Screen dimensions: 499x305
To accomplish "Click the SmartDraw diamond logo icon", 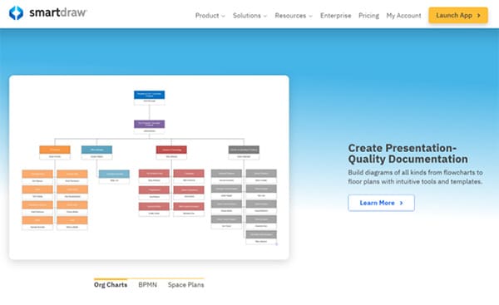I will point(16,13).
